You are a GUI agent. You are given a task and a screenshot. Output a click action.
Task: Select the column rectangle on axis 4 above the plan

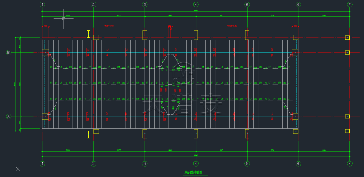tap(196, 35)
